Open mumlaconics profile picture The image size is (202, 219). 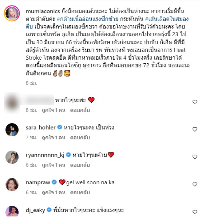pyautogui.click(x=12, y=13)
